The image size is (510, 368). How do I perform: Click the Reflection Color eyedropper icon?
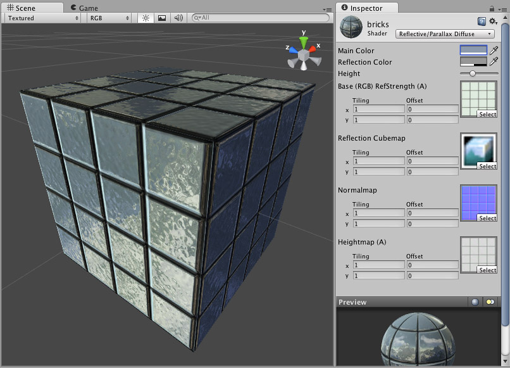pos(494,62)
